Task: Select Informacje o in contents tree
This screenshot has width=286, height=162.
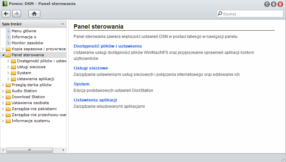Action: pyautogui.click(x=24, y=37)
